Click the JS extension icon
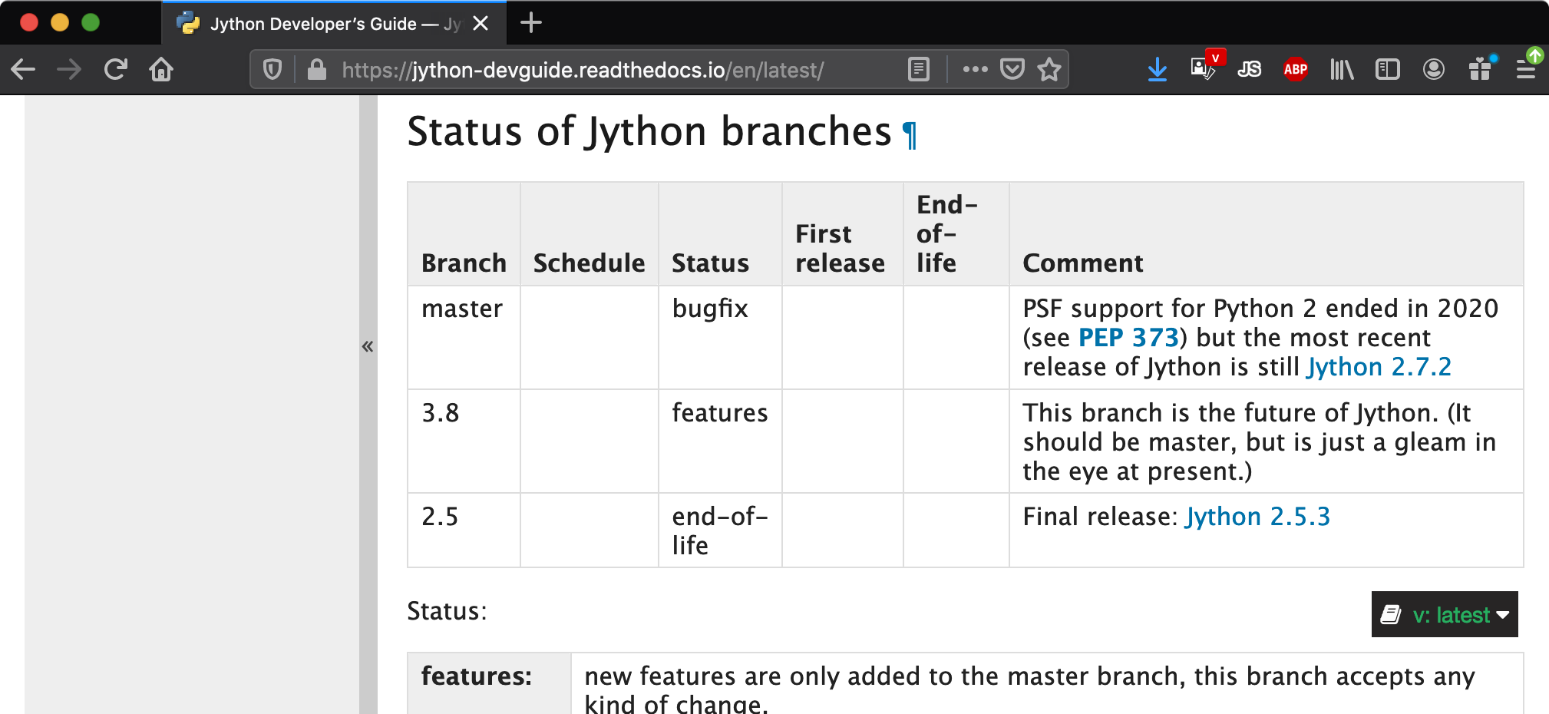 pos(1249,70)
